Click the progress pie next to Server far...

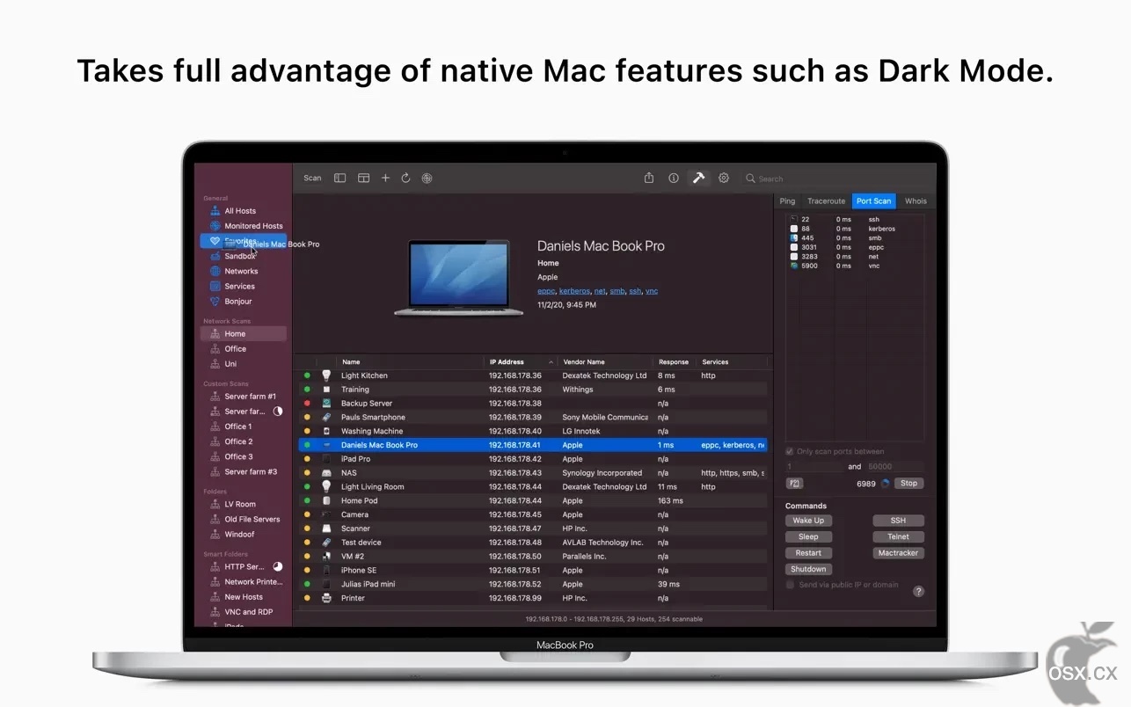(278, 412)
